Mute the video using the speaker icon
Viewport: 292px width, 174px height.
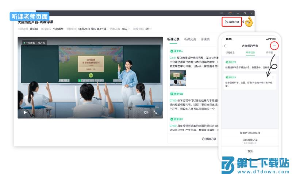[x=146, y=112]
